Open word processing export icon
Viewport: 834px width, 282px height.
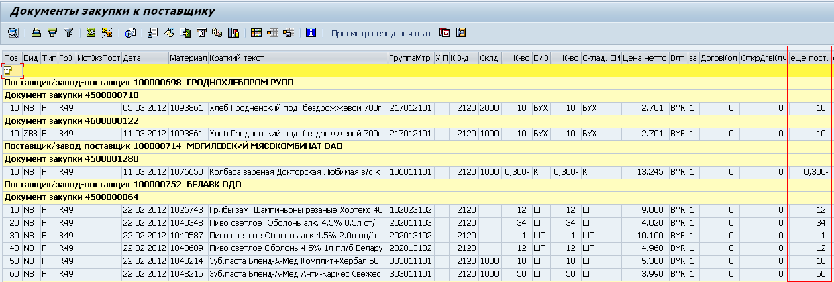[170, 32]
